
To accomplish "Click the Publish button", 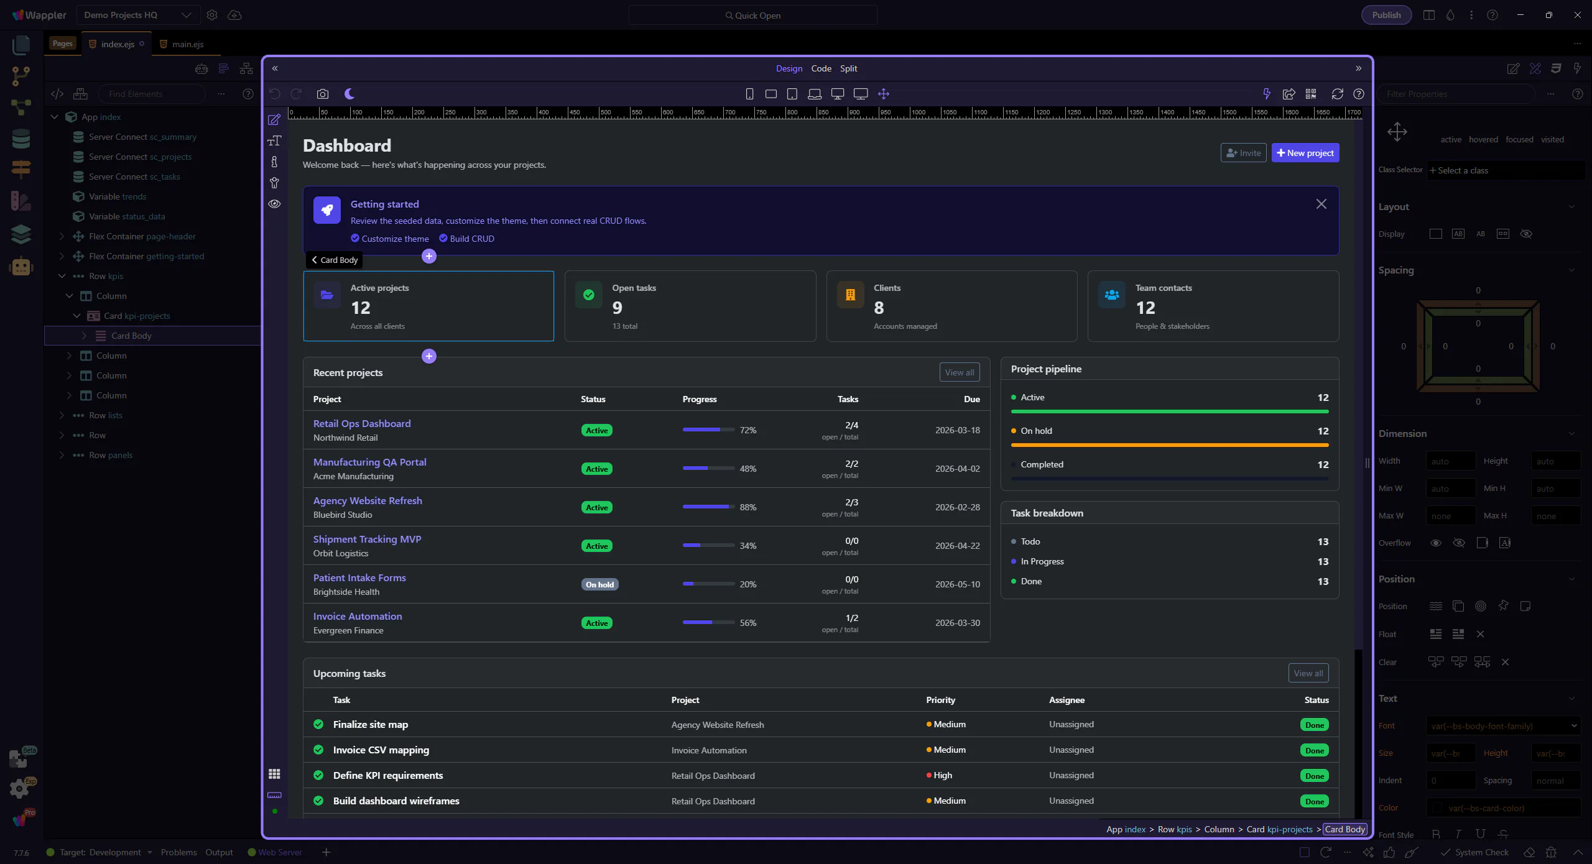I will [x=1386, y=15].
